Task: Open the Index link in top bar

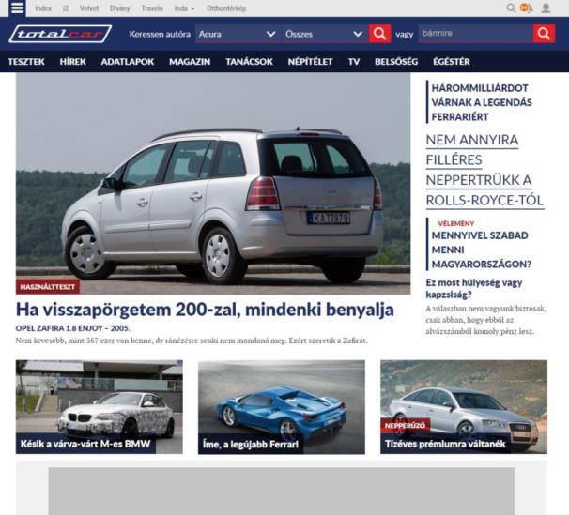Action: pyautogui.click(x=43, y=8)
